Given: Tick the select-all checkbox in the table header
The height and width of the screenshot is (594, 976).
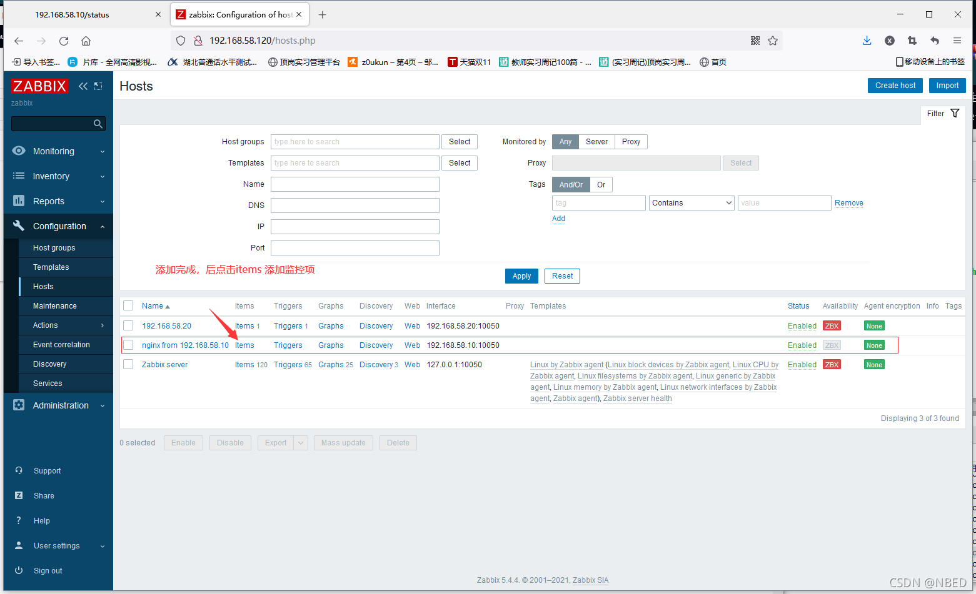Looking at the screenshot, I should click(128, 305).
